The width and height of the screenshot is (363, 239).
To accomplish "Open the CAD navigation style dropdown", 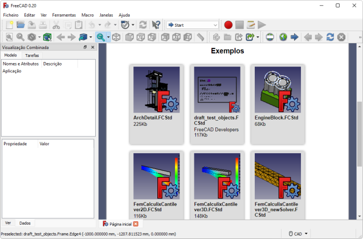I will pyautogui.click(x=299, y=234).
